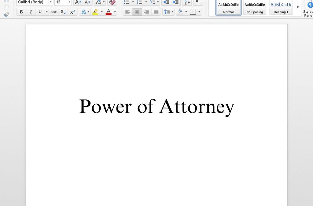This screenshot has height=206, width=313.
Task: Apply paragraph shading paint bucket
Action: pyautogui.click(x=180, y=12)
